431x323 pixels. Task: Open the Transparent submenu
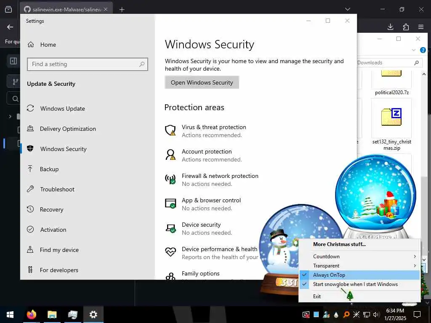(359, 266)
